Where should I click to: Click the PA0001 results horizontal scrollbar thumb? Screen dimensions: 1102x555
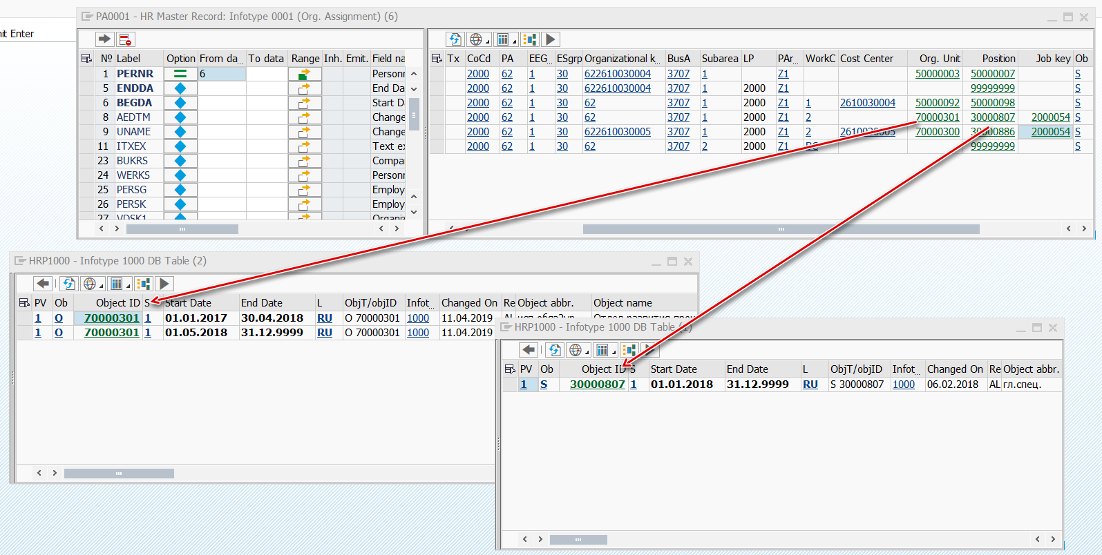click(x=781, y=229)
